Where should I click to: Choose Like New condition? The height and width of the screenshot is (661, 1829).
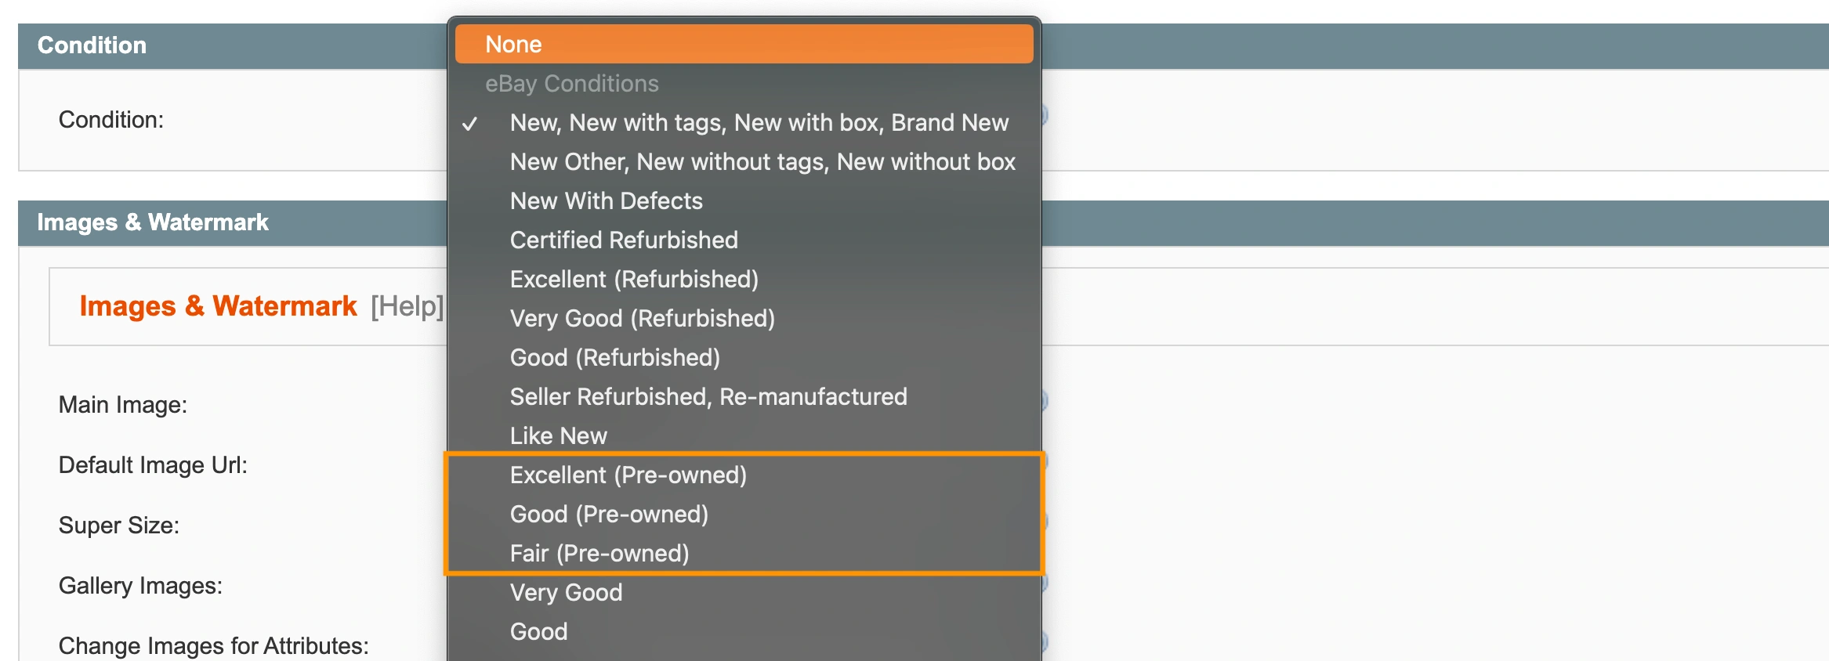pos(558,436)
